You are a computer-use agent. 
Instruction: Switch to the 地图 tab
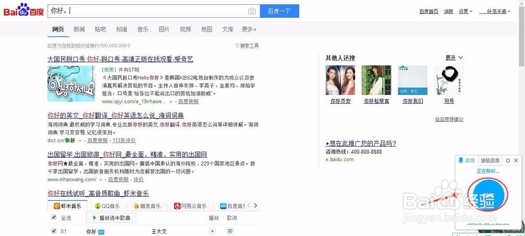click(x=206, y=29)
